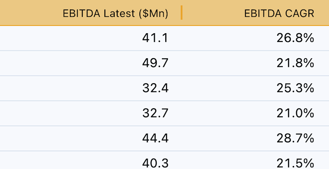
Task: Select the 28.7% CAGR value
Action: pyautogui.click(x=295, y=139)
